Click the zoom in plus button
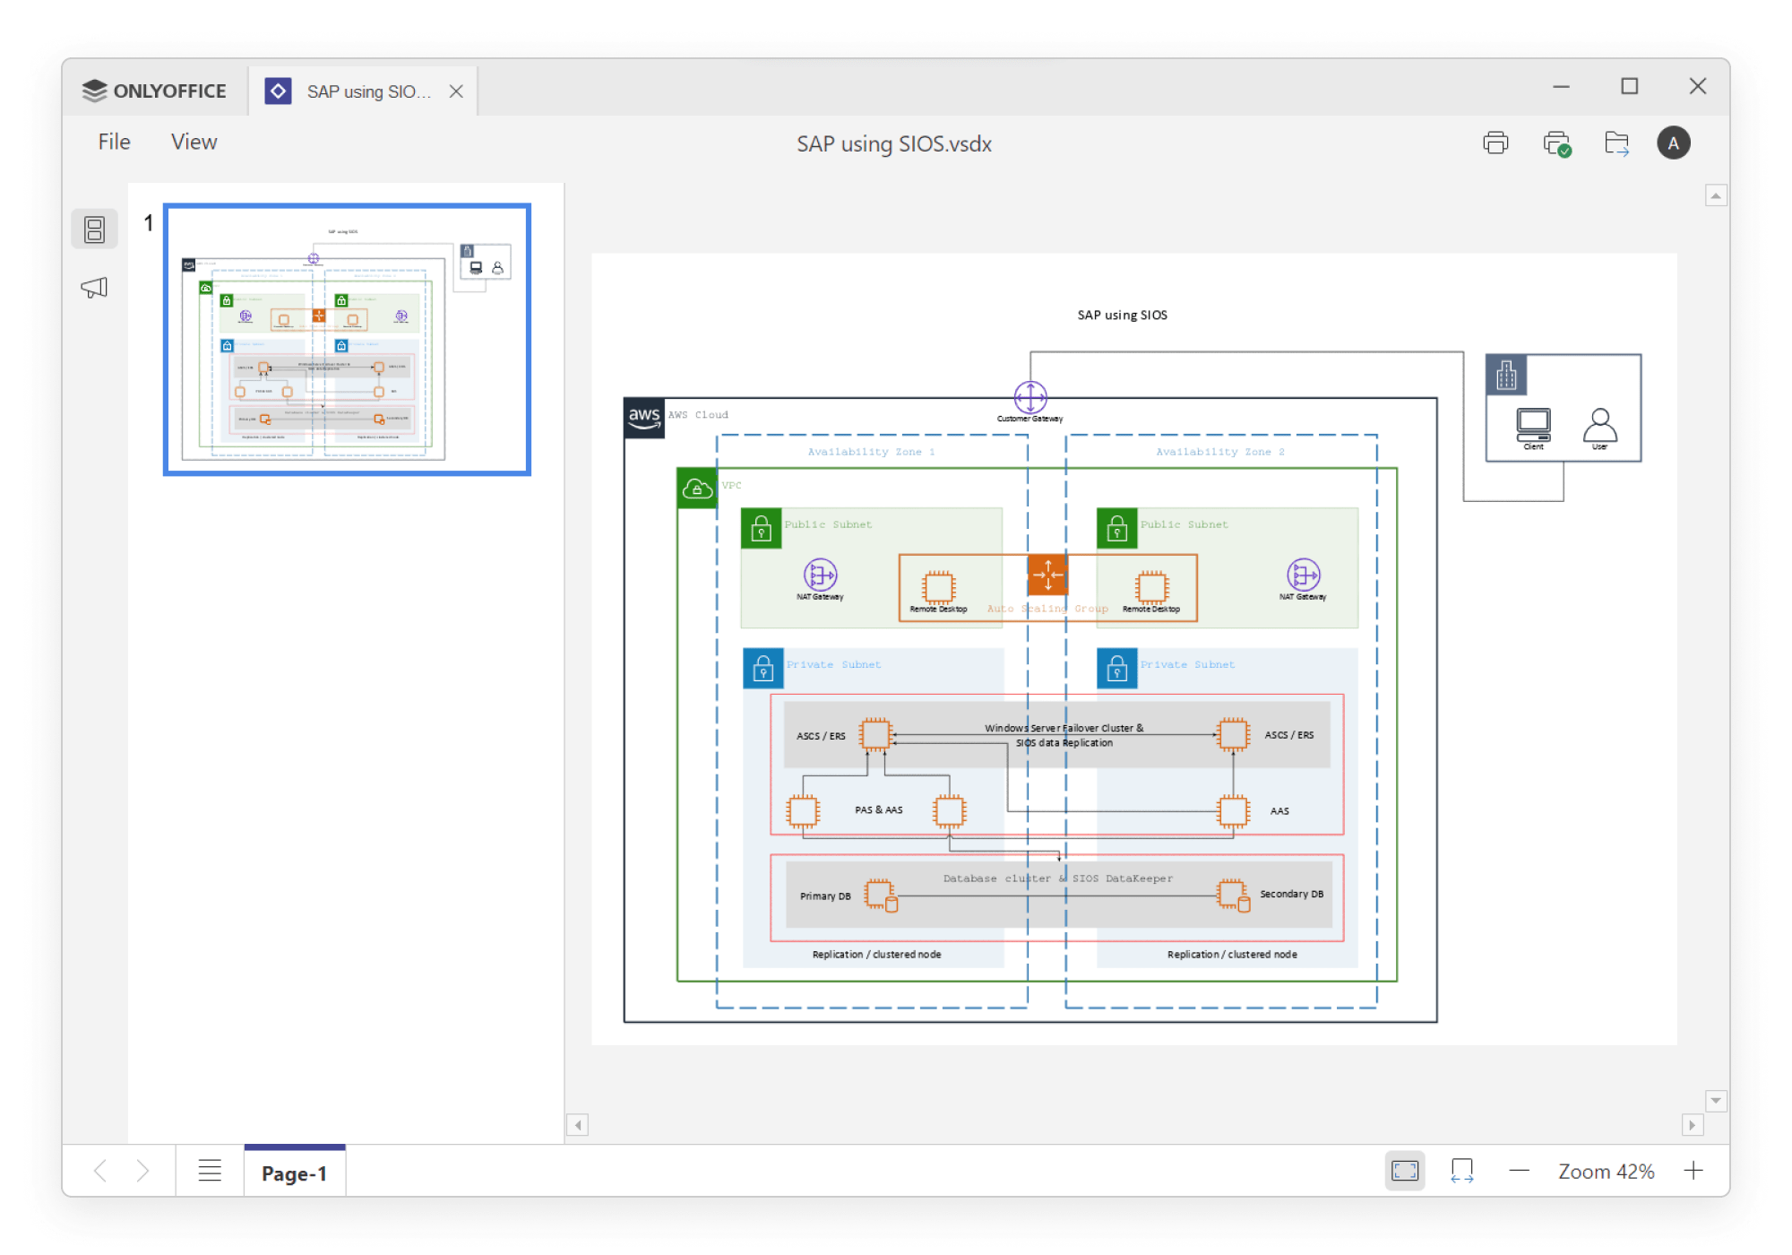 point(1693,1171)
